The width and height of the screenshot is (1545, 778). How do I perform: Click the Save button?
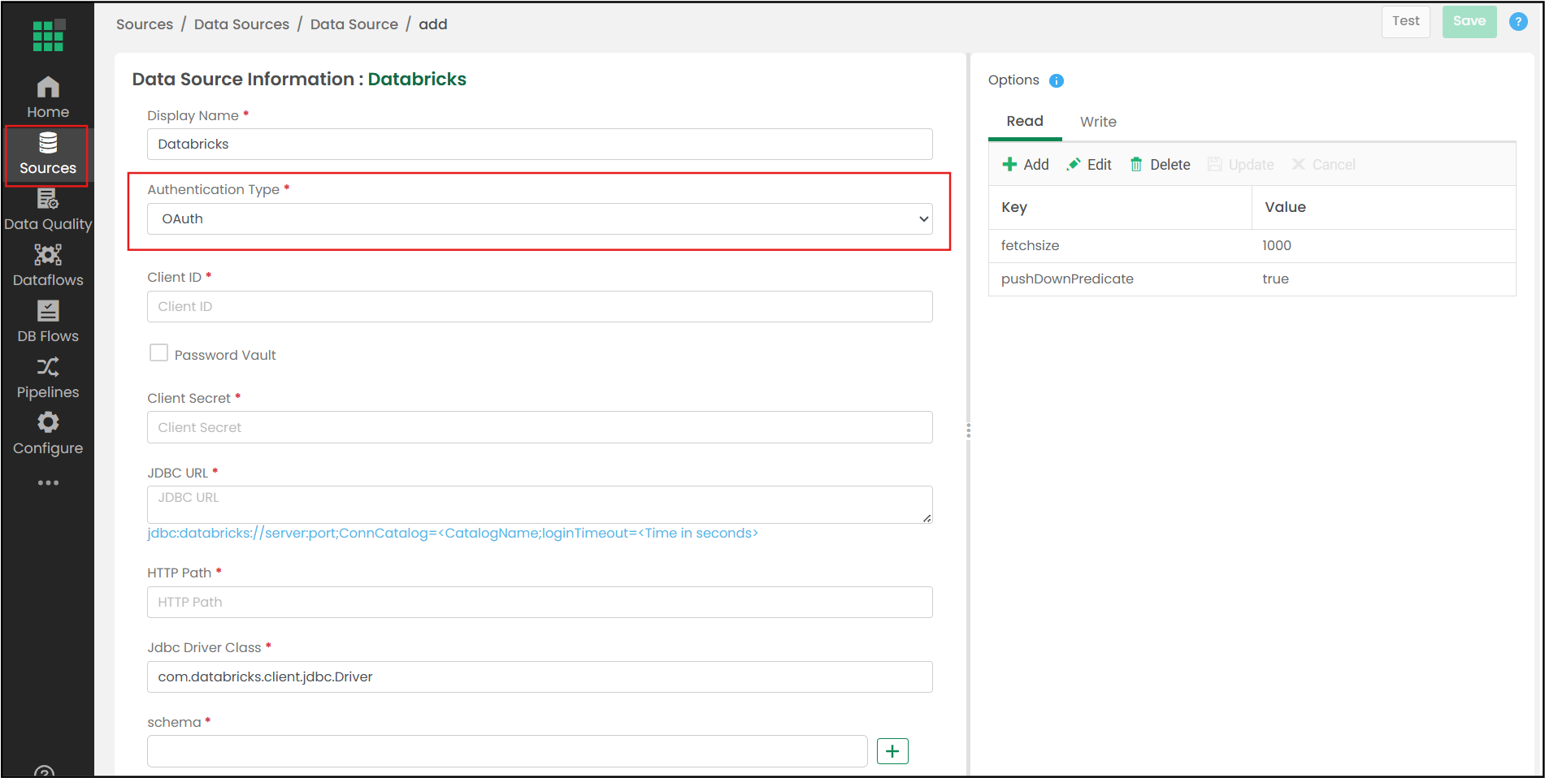tap(1469, 21)
